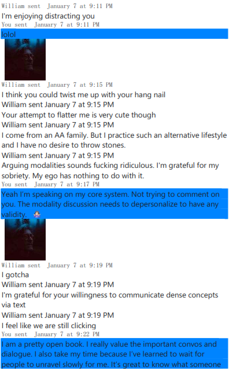This screenshot has width=229, height=371.
Task: Click the 'Arguing modalities sounds' message
Action: 110,170
